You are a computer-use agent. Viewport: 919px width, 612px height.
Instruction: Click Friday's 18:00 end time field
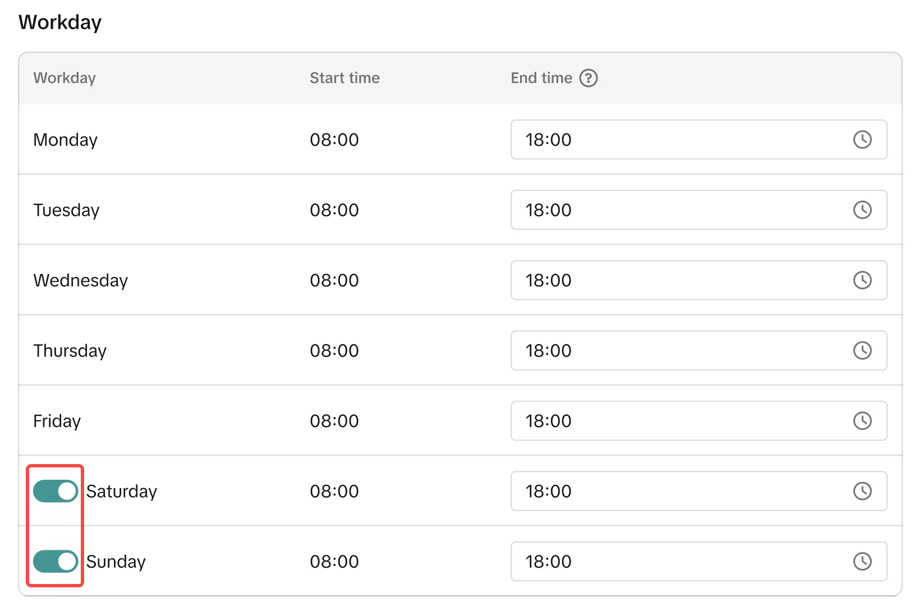click(x=673, y=421)
